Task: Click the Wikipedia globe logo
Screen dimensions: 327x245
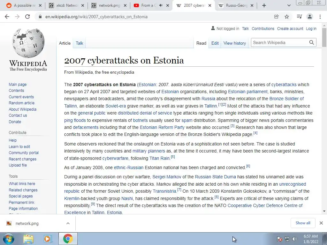Action: coord(28,43)
